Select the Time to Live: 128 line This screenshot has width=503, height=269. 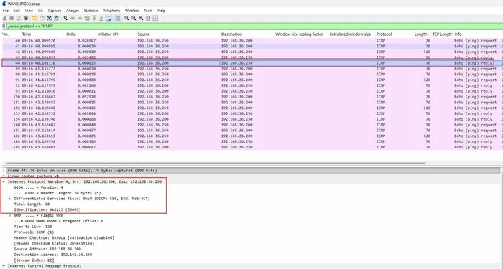point(33,227)
